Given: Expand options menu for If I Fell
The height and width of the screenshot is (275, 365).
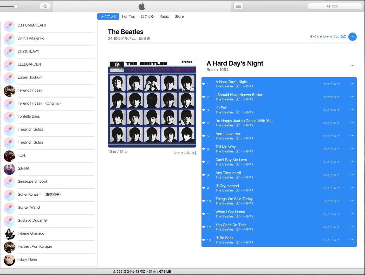Looking at the screenshot, I should (x=352, y=110).
